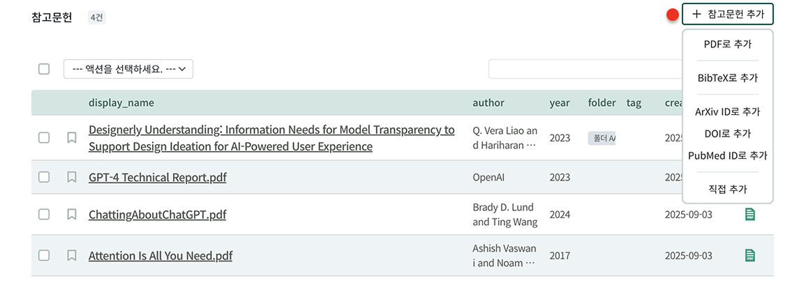Tick the Attention Is All You Need checkbox
The image size is (799, 294).
point(44,256)
